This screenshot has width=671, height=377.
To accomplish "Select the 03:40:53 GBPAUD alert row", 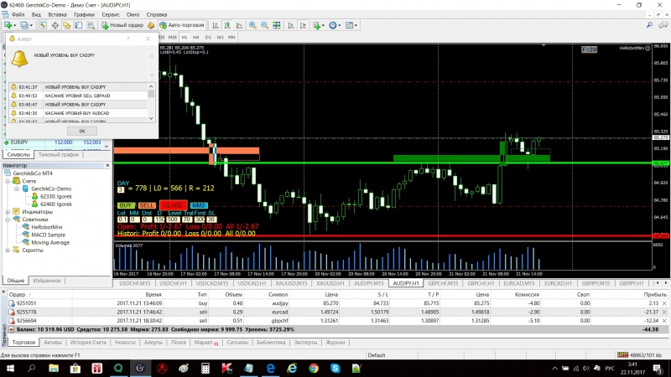I will [78, 96].
